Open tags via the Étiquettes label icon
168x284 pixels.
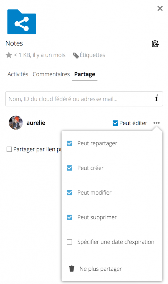click(76, 55)
